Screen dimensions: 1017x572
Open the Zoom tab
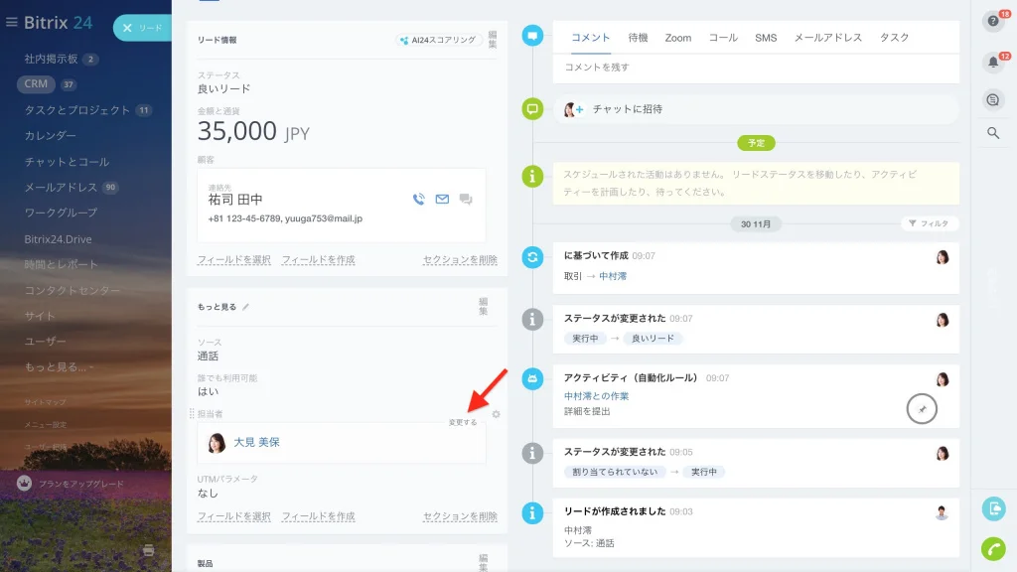pos(677,38)
